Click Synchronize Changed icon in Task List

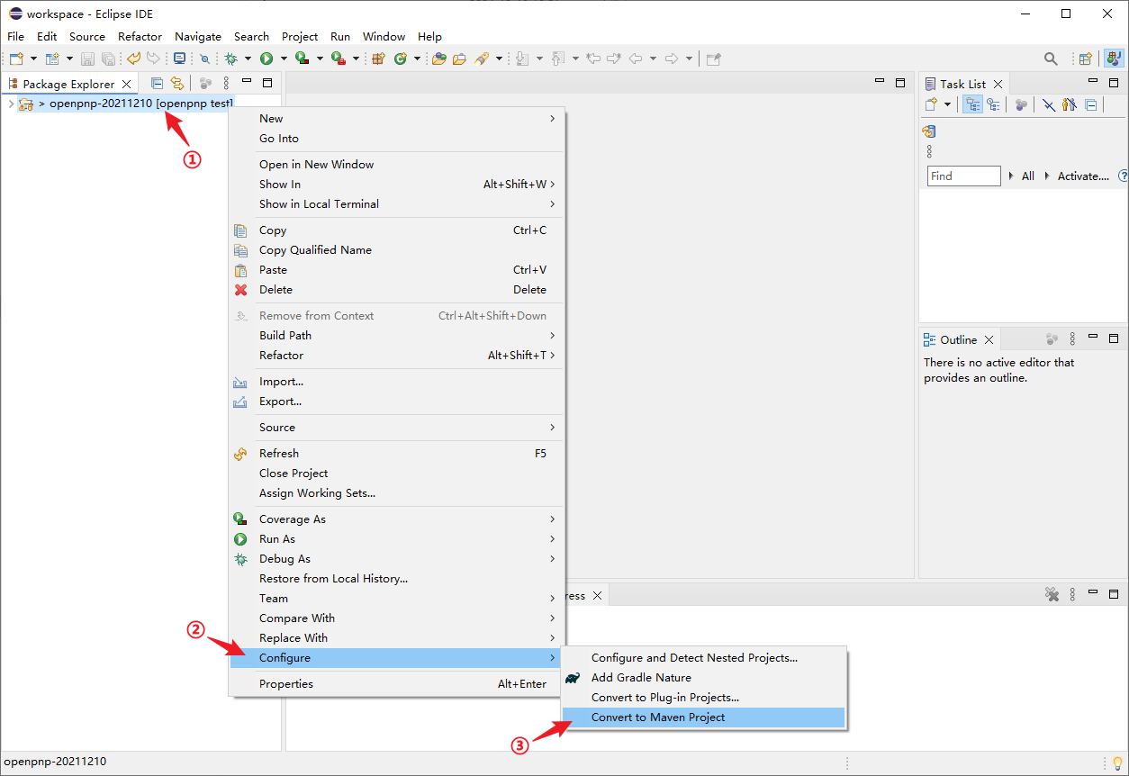click(x=1020, y=104)
